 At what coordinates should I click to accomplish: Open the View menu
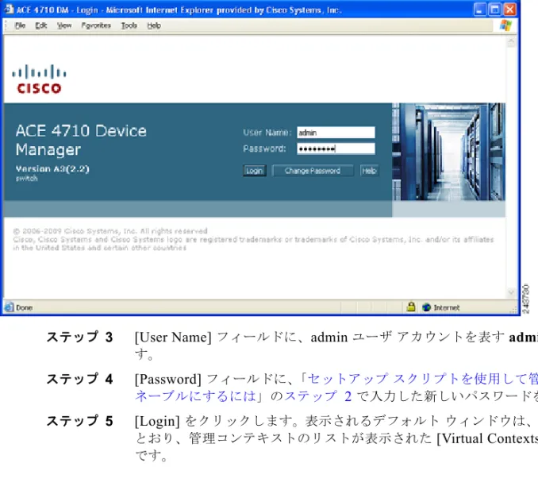pyautogui.click(x=64, y=25)
